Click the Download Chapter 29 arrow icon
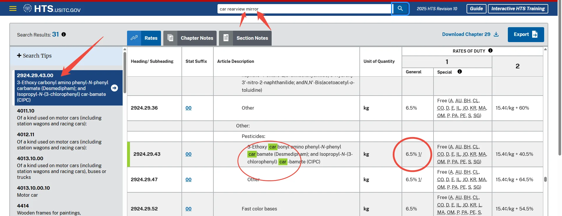562x216 pixels. (x=496, y=34)
